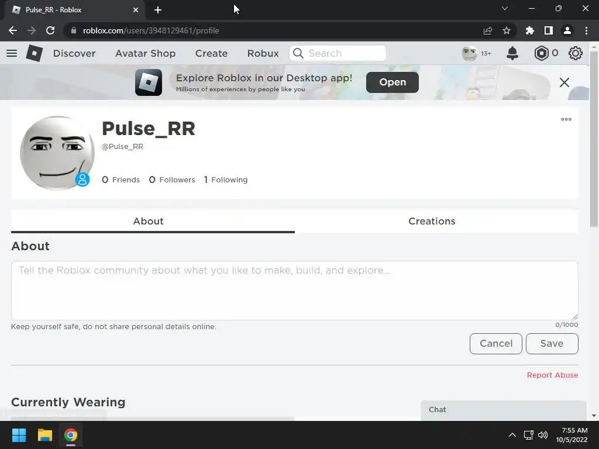This screenshot has height=449, width=599.
Task: Go to the Create page
Action: [211, 53]
